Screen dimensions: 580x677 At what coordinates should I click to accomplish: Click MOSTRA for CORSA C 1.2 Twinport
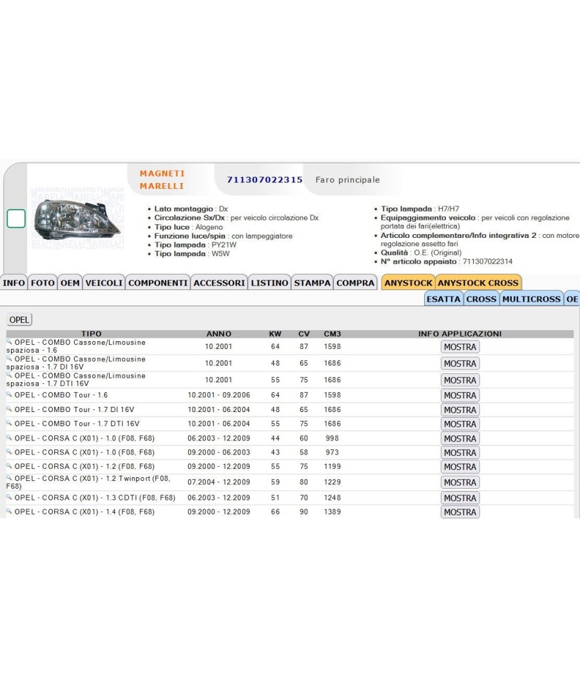click(460, 483)
